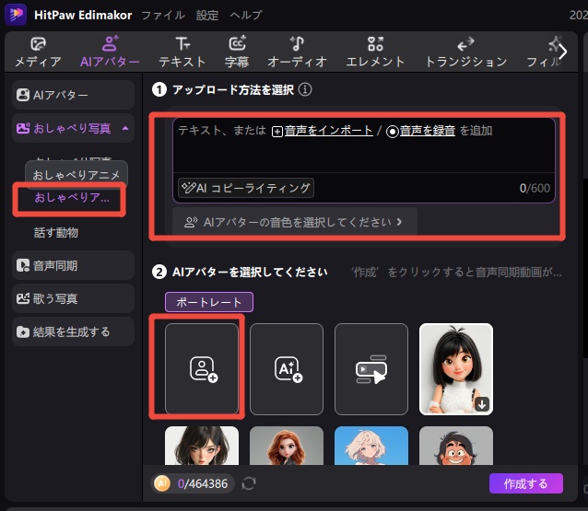This screenshot has height=511, width=588.
Task: Select the smiling cartoon man avatar
Action: (x=456, y=446)
